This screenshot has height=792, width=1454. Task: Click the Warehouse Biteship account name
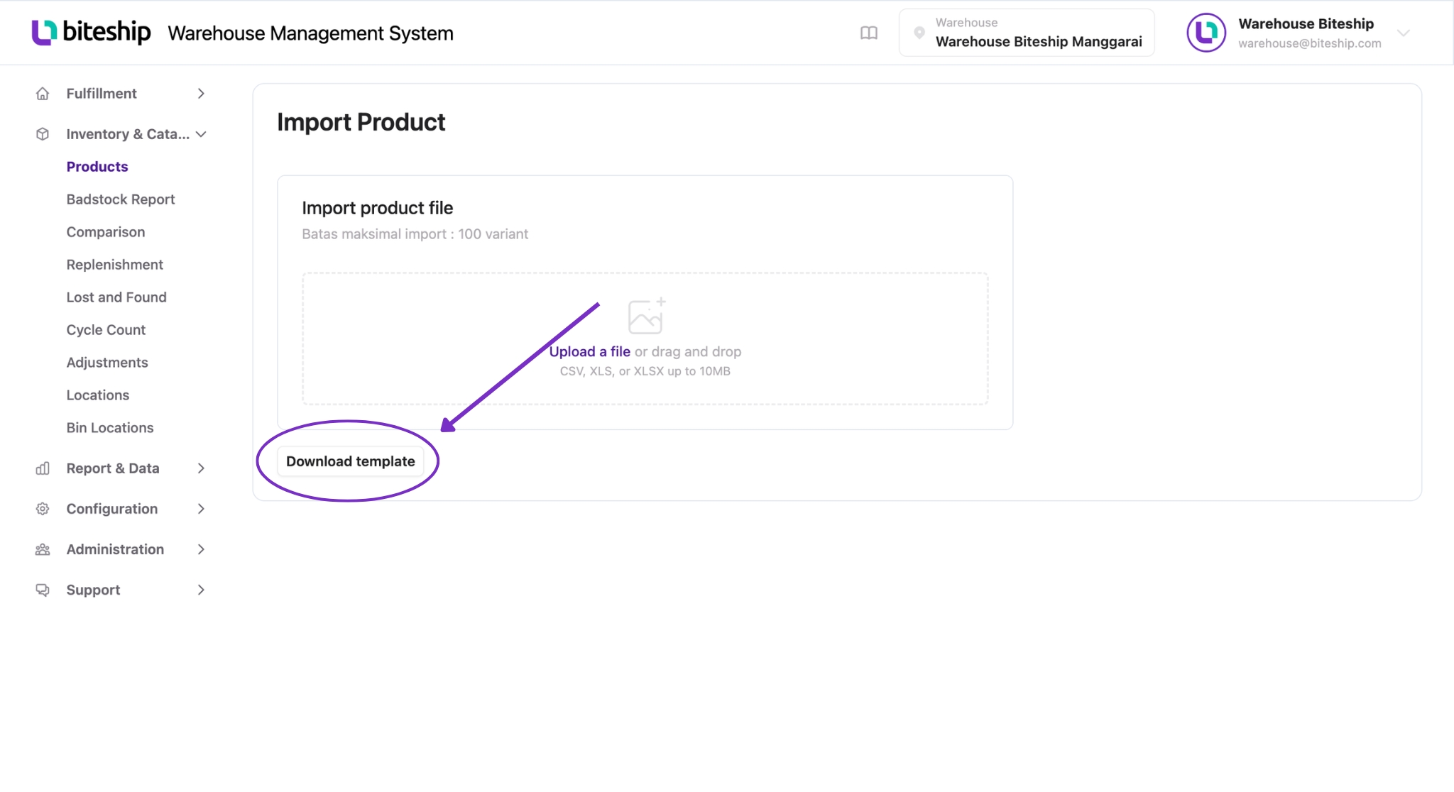tap(1306, 23)
